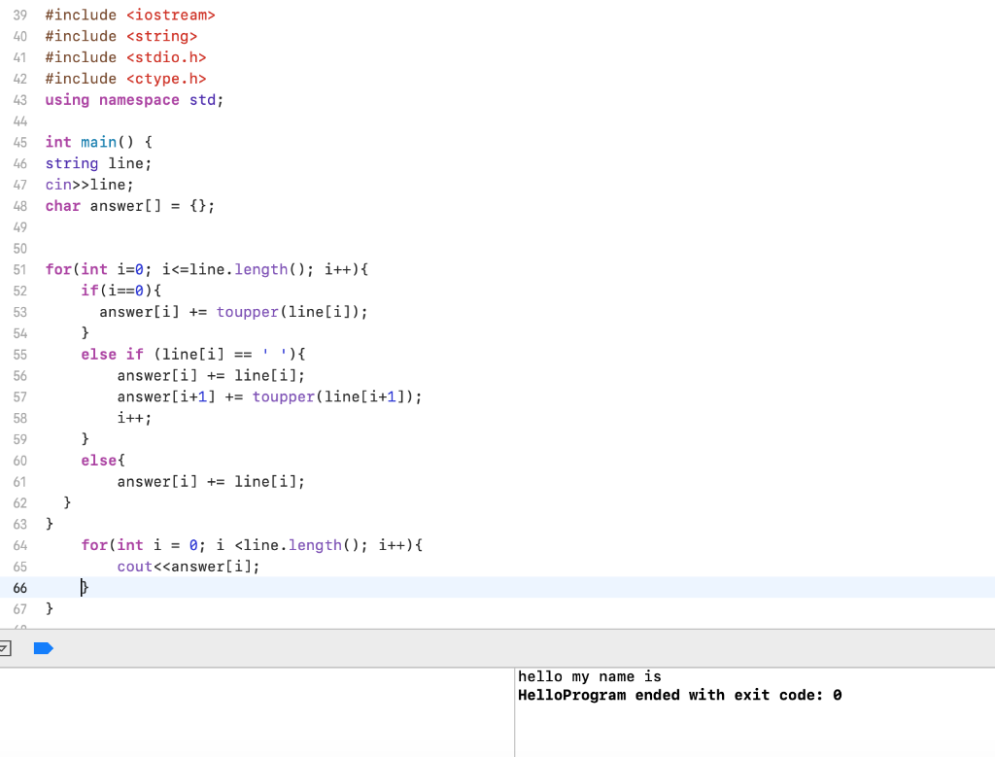
Task: Run the program with the blue run icon
Action: pos(43,648)
